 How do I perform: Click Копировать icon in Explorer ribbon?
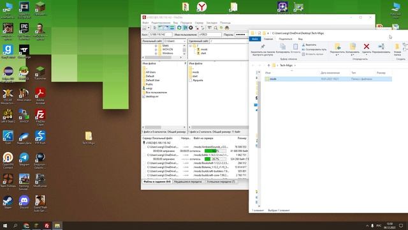[282, 47]
